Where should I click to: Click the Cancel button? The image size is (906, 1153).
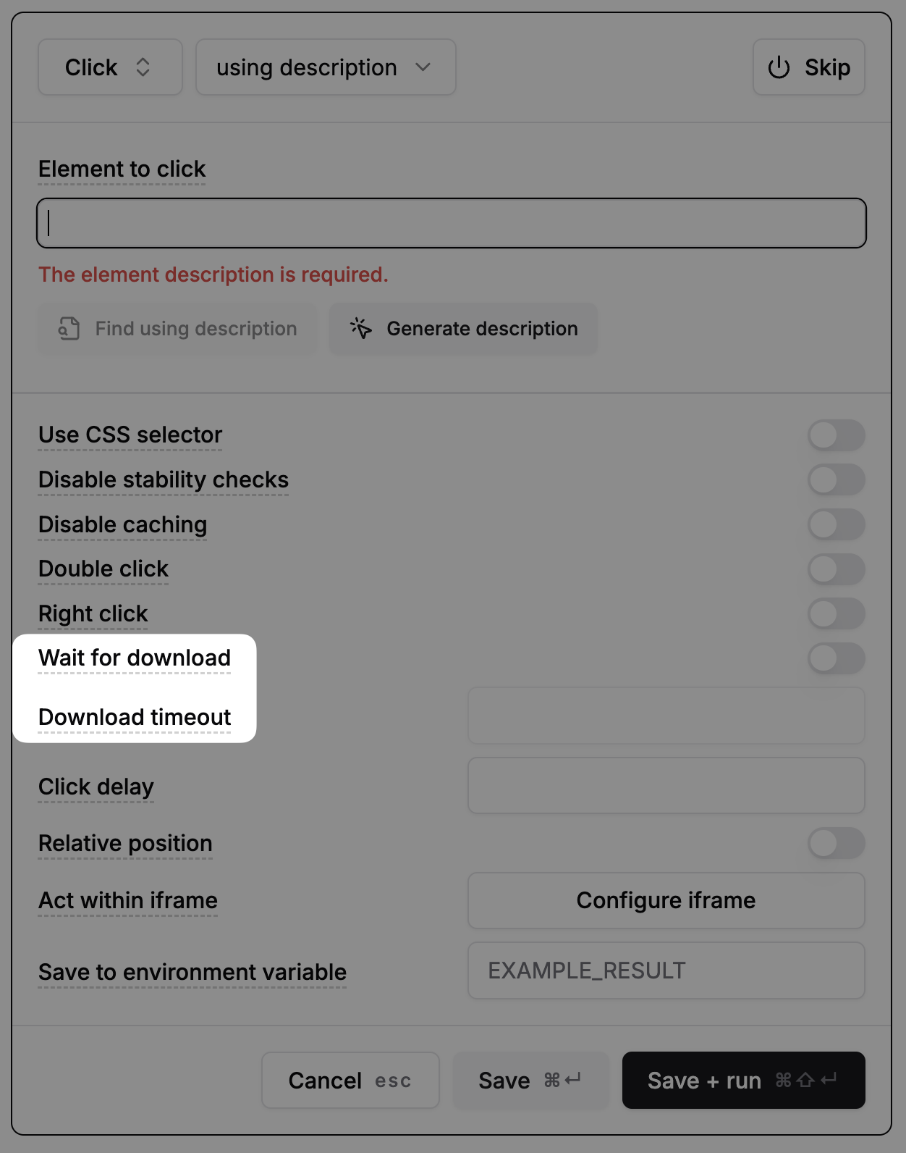[350, 1081]
